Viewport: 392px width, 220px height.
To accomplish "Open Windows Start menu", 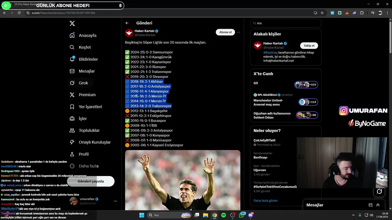I will click(x=142, y=215).
